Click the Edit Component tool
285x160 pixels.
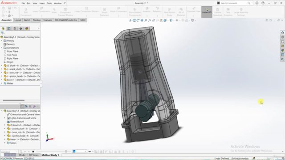(x=26, y=12)
